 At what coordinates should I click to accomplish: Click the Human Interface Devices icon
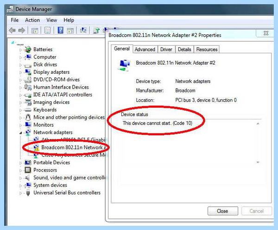tap(28, 87)
